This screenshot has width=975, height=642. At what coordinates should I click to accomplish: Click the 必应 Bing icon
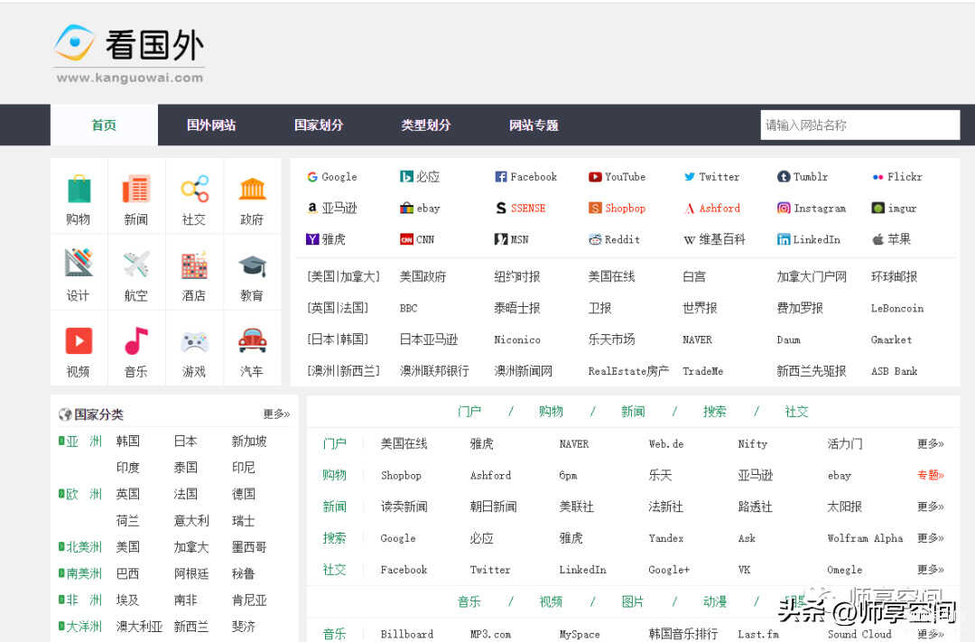[406, 177]
